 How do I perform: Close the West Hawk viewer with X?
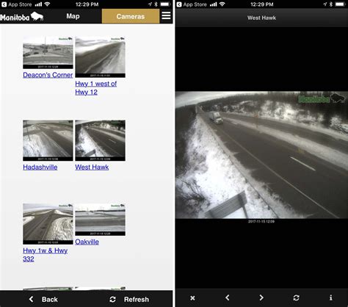coord(192,298)
